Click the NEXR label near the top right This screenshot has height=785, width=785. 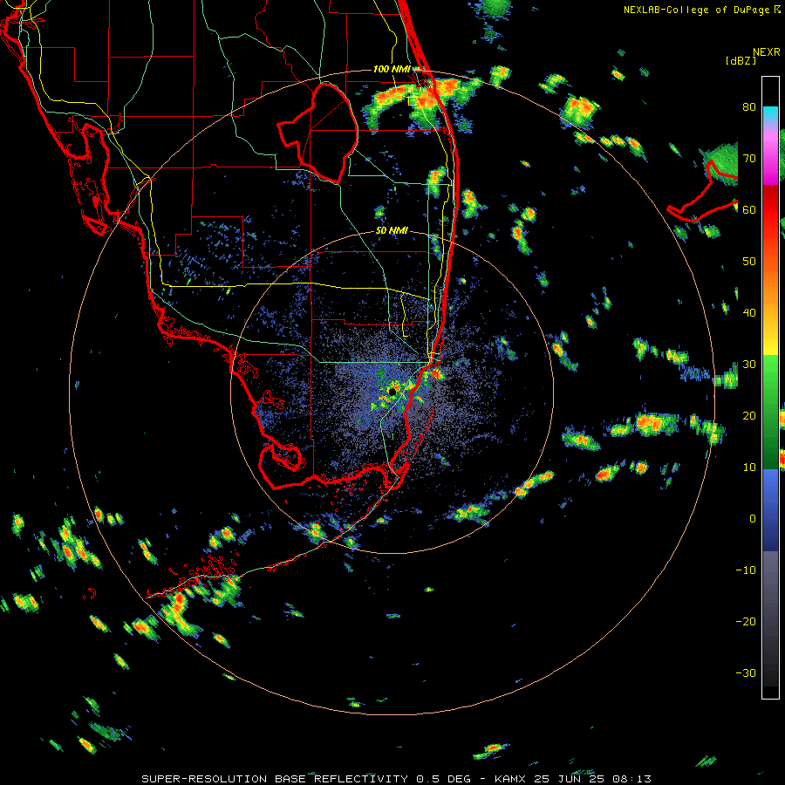[766, 52]
